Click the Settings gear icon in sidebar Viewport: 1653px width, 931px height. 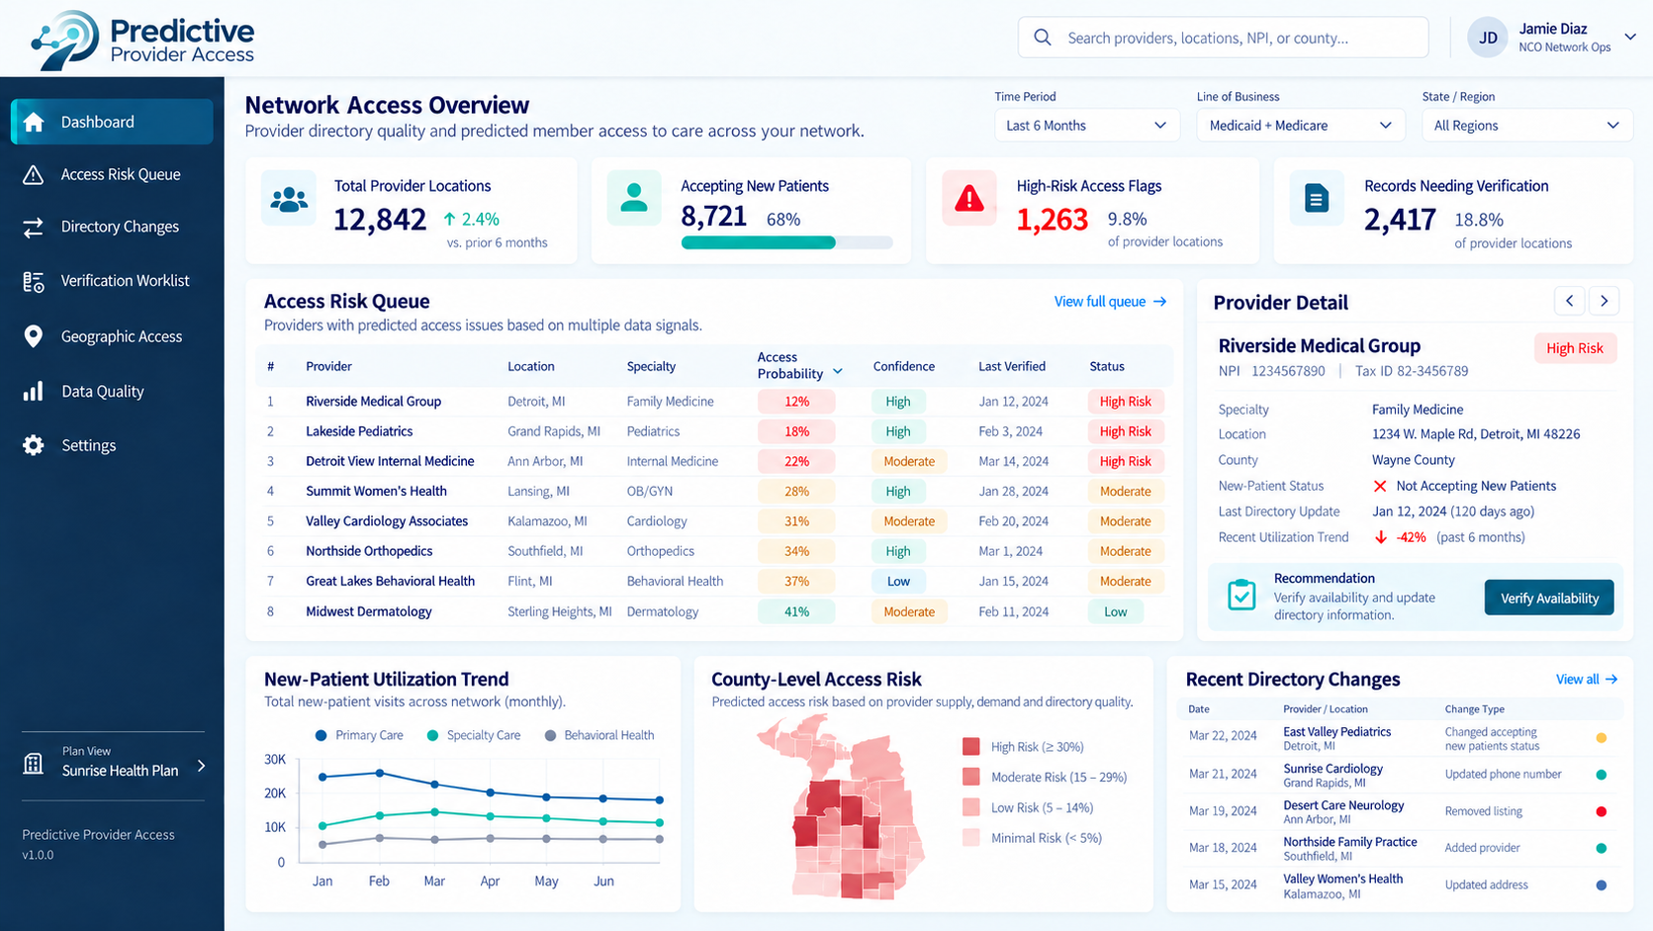click(x=34, y=445)
